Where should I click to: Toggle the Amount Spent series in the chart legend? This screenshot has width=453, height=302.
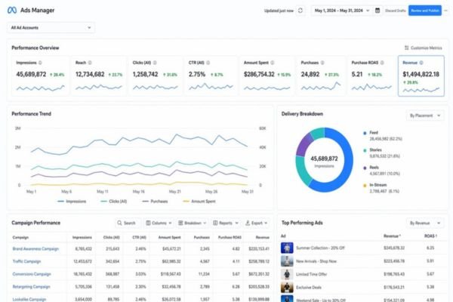click(x=199, y=201)
